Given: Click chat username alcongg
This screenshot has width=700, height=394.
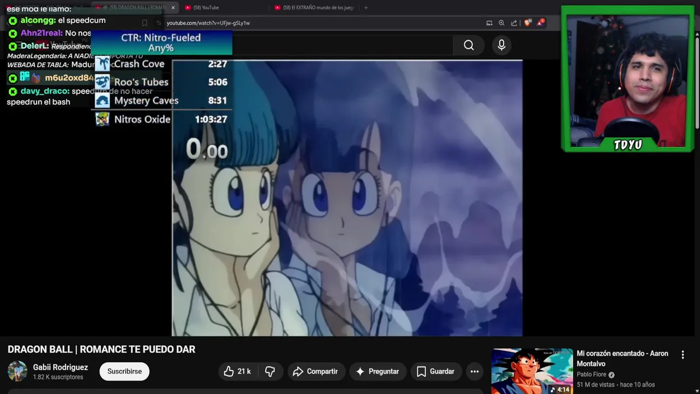Looking at the screenshot, I should pos(38,20).
